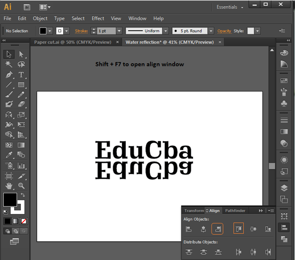Switch to Pathfinder panel tab

(x=235, y=210)
